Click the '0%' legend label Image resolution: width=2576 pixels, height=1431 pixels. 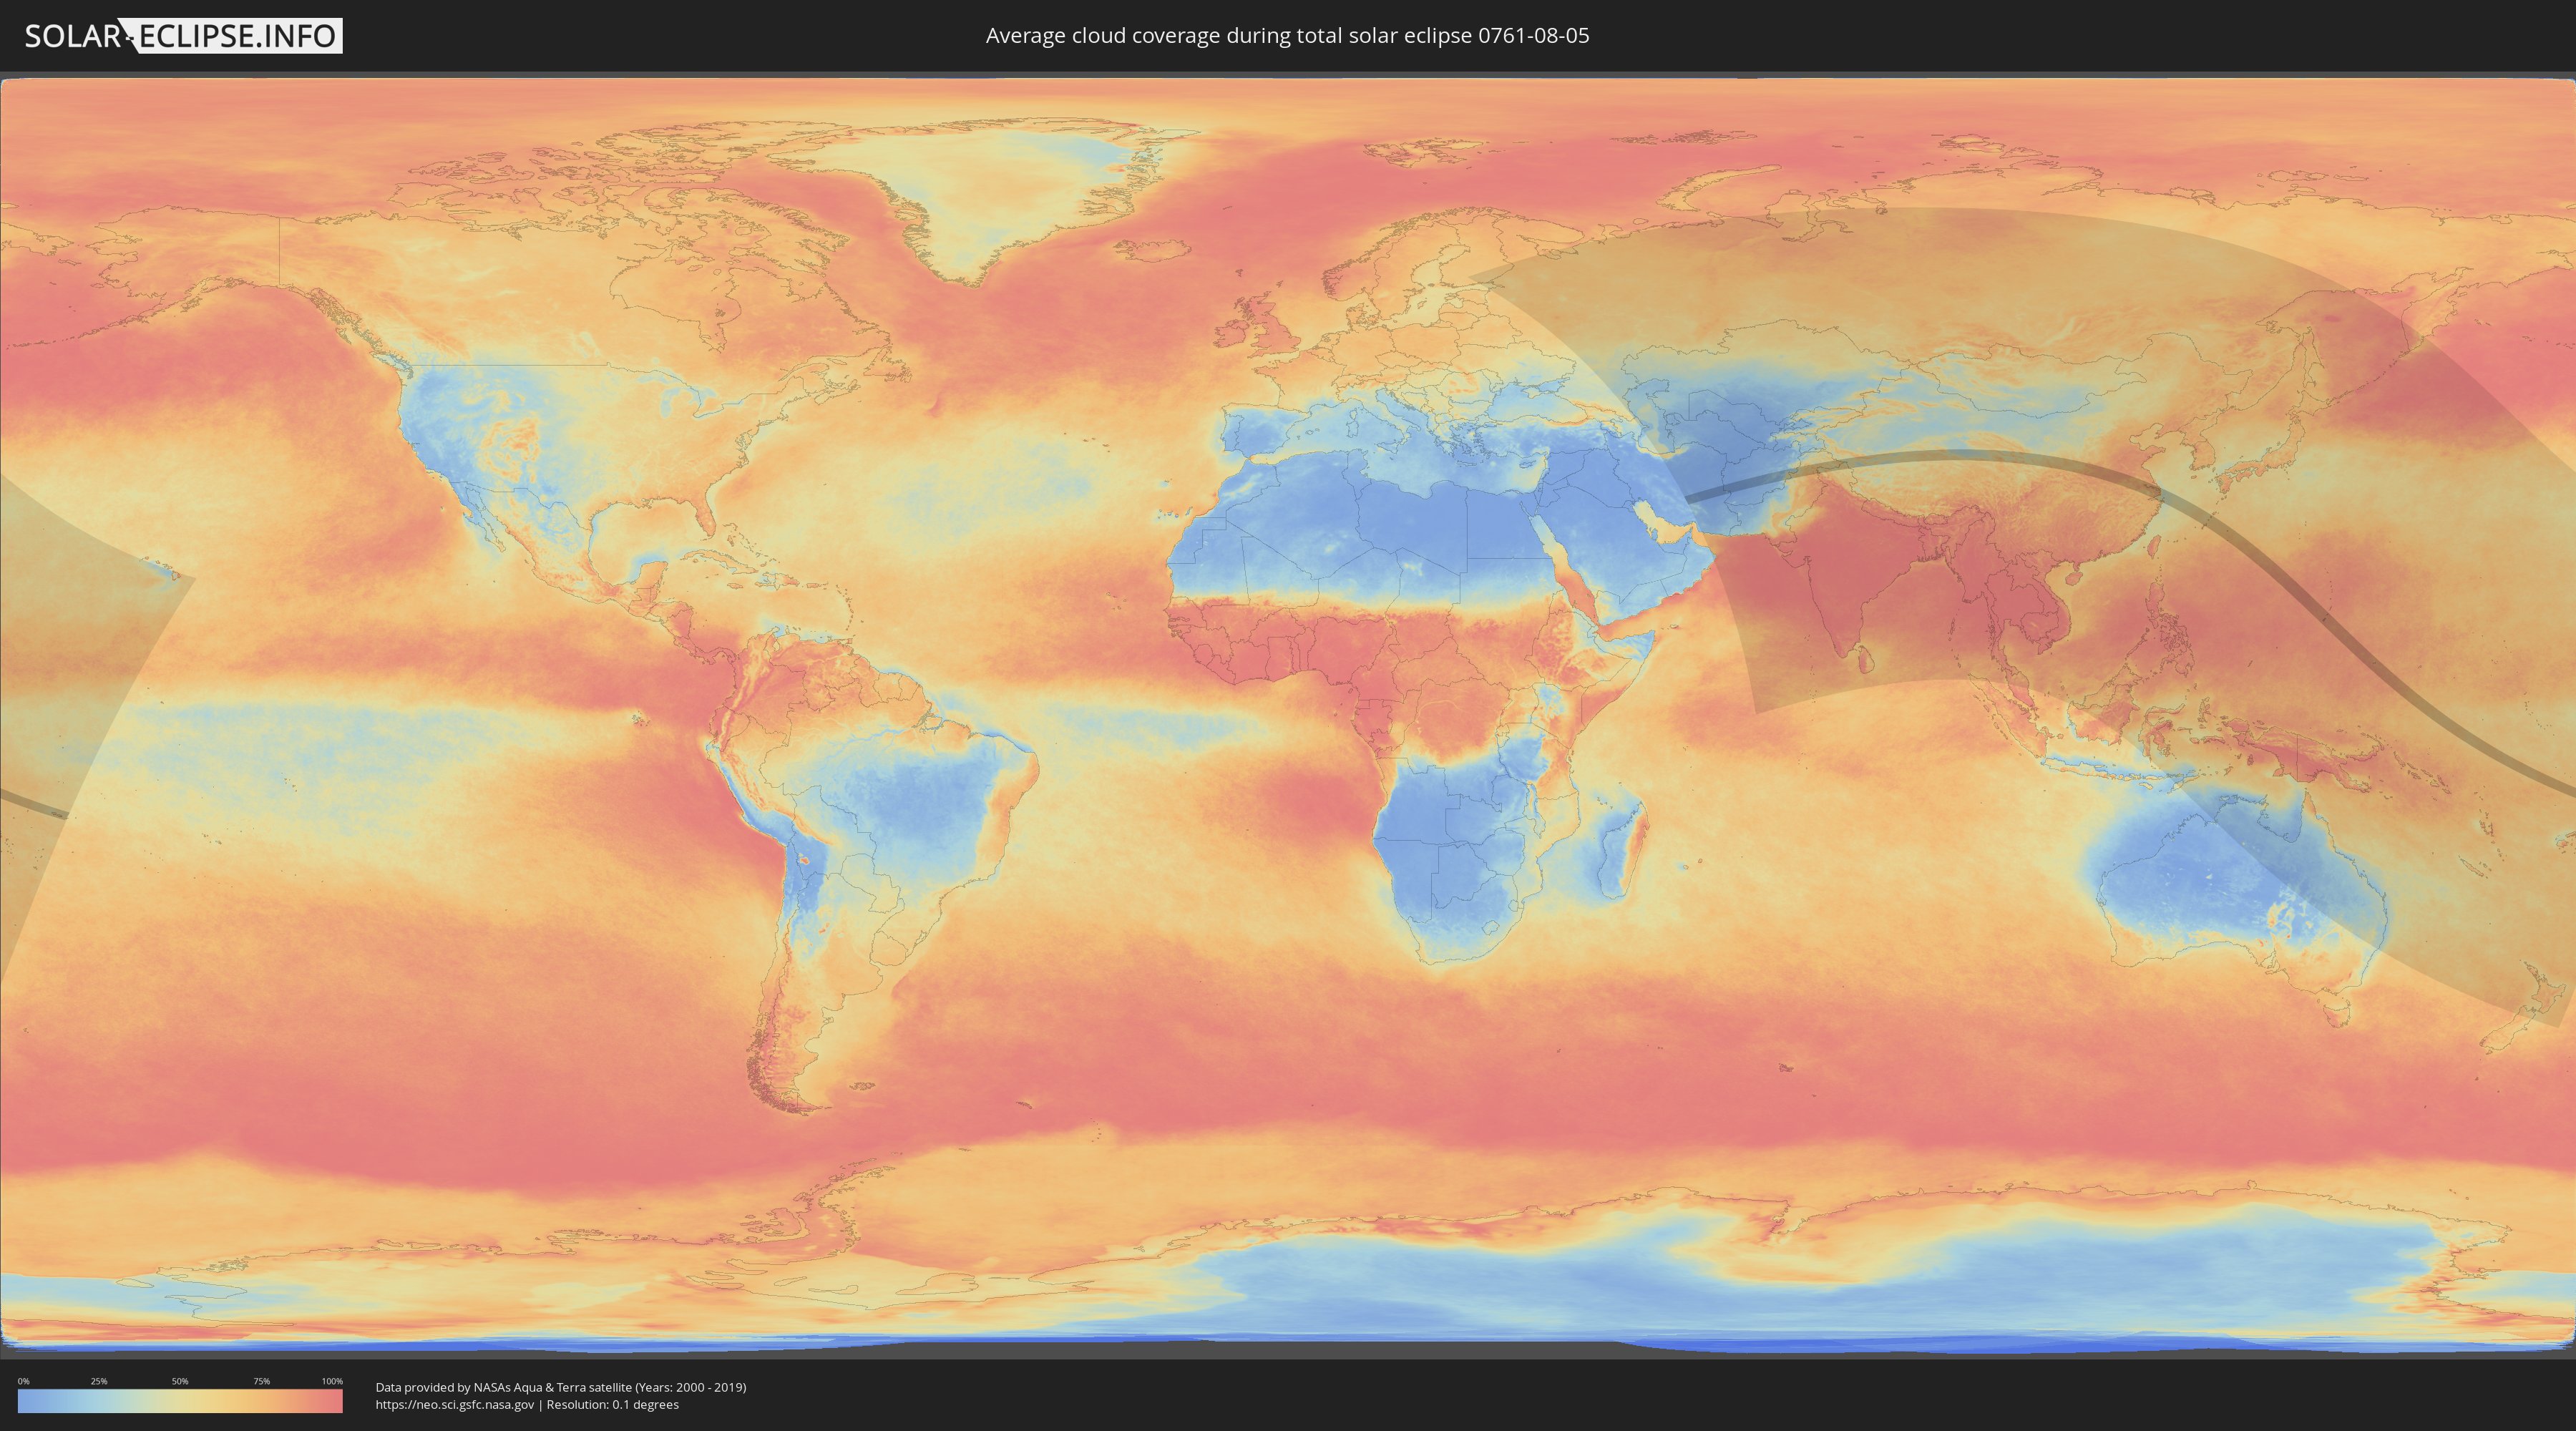pos(23,1381)
